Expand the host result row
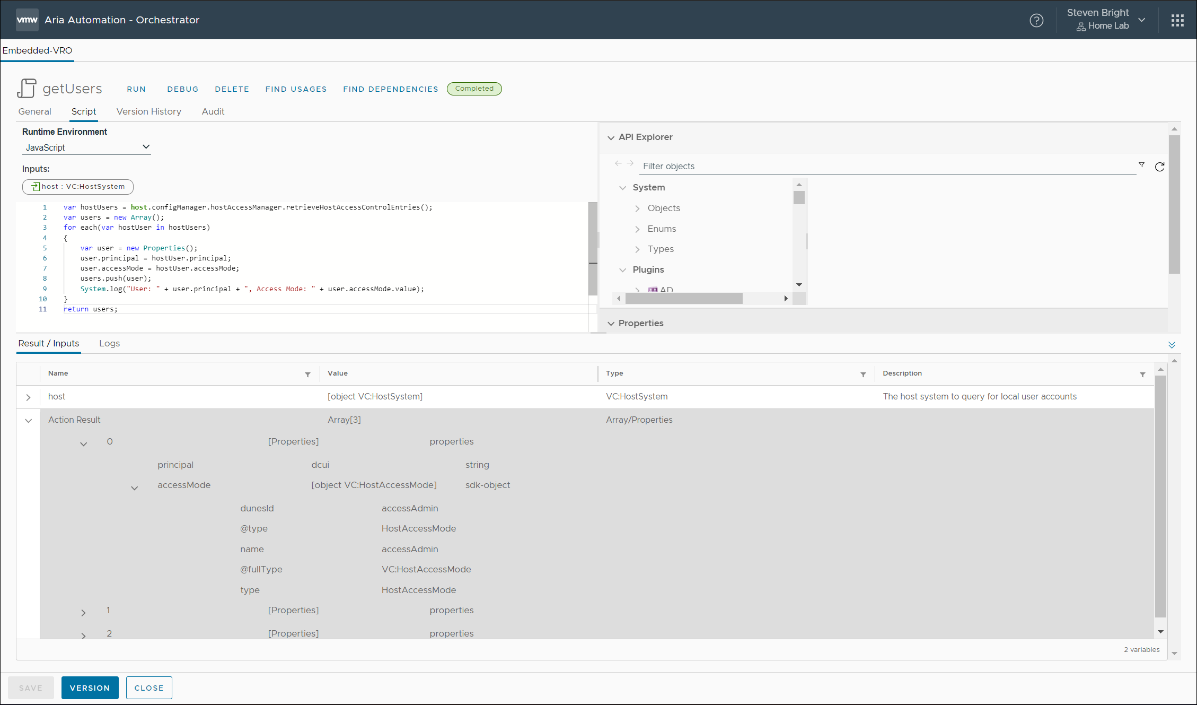The image size is (1197, 705). [x=29, y=397]
